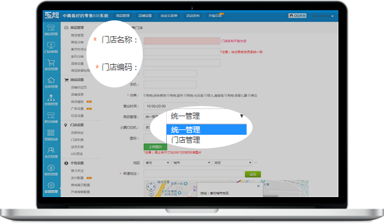
Task: Open the 省份 province dropdown
Action: pos(157,163)
